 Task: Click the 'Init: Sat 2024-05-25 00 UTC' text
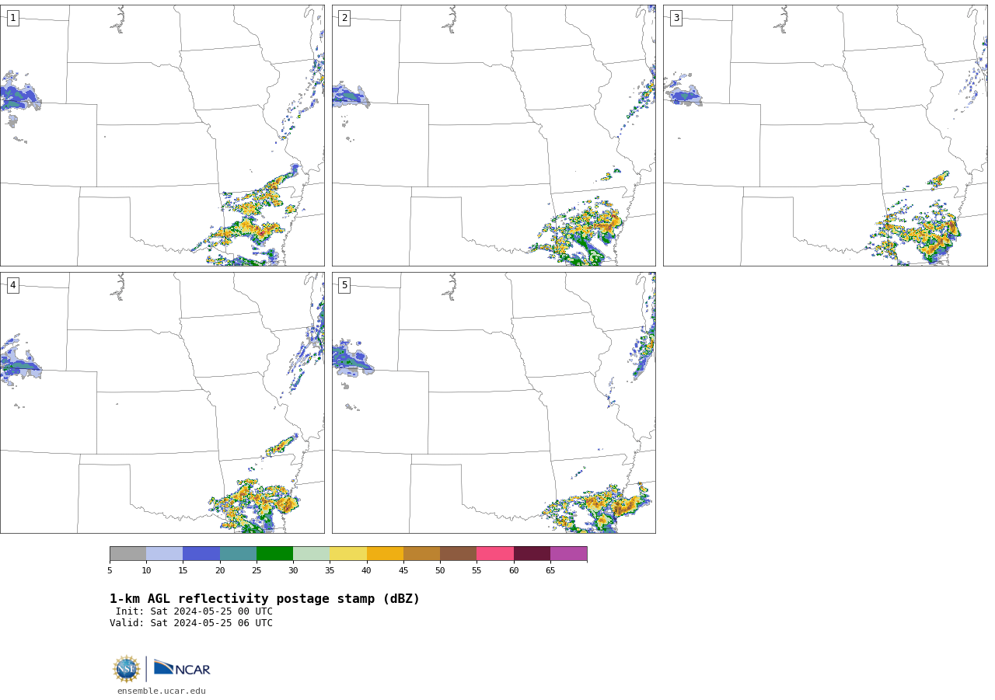click(194, 611)
